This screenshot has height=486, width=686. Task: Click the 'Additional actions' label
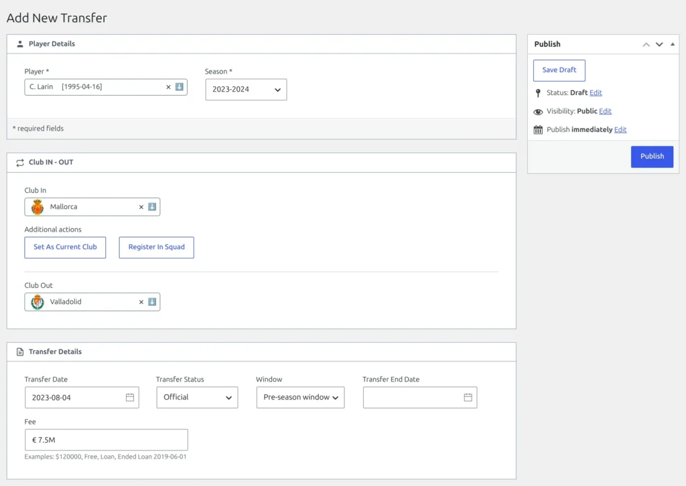tap(53, 230)
